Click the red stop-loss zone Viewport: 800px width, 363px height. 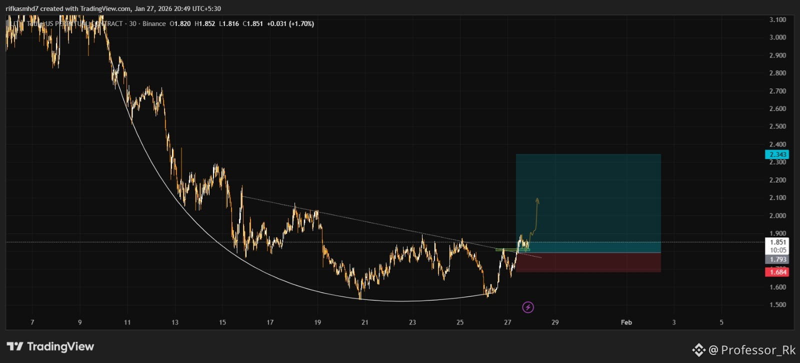click(x=588, y=262)
